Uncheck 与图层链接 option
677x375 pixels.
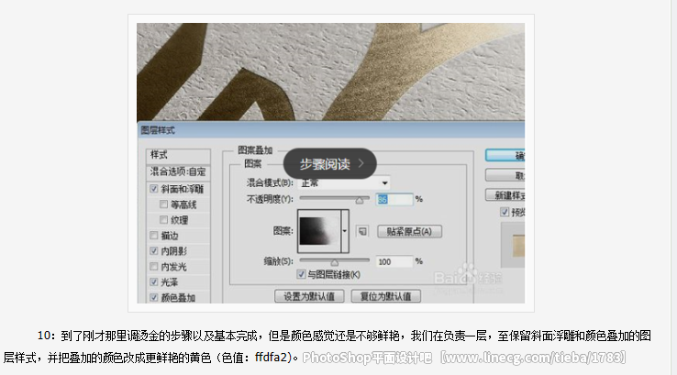coord(302,274)
